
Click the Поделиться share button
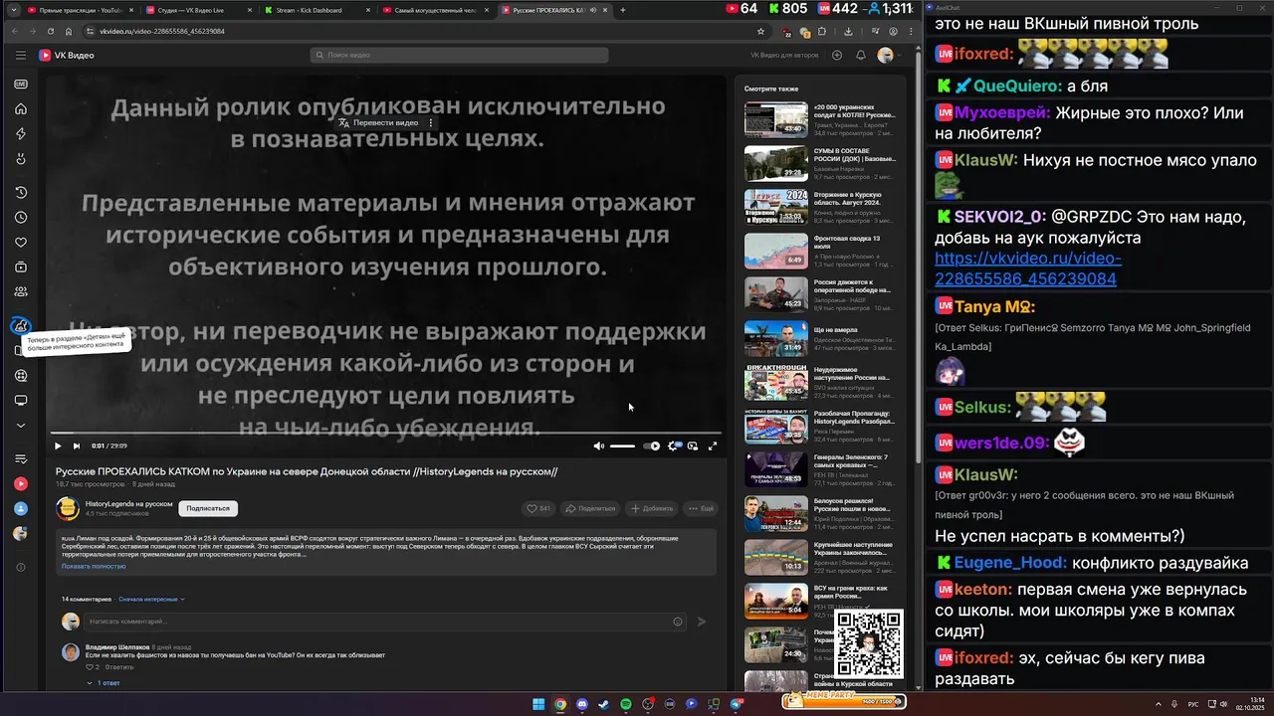(590, 508)
